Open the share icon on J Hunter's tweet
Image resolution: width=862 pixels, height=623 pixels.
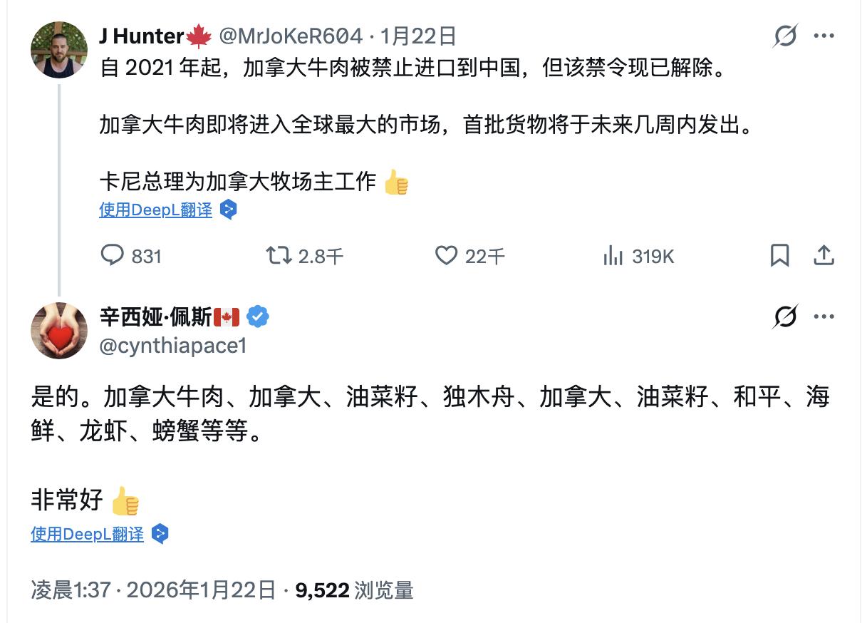click(824, 256)
